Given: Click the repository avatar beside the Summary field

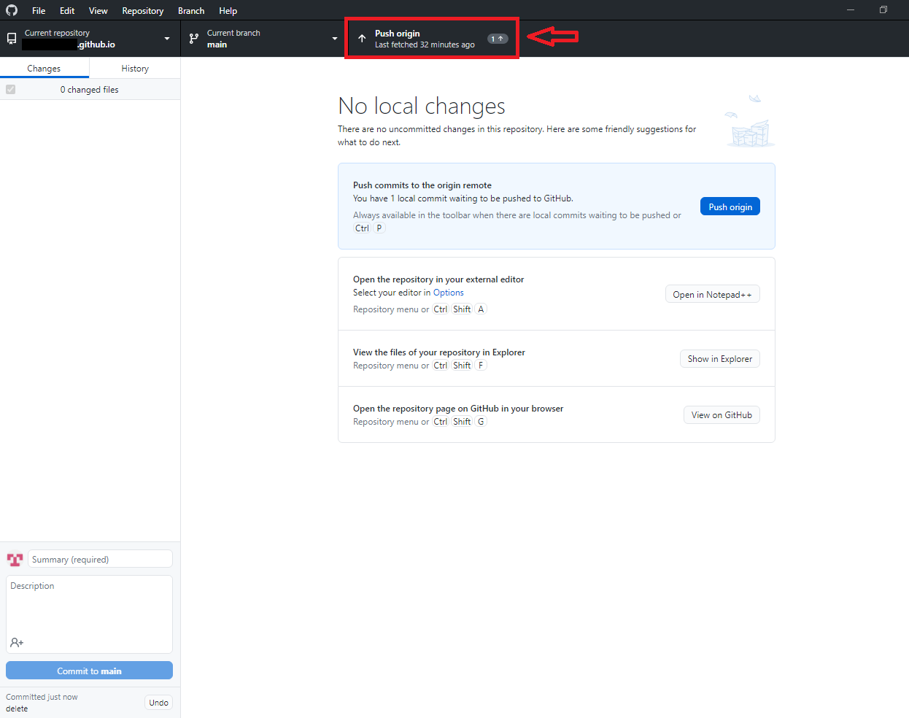Looking at the screenshot, I should tap(14, 559).
